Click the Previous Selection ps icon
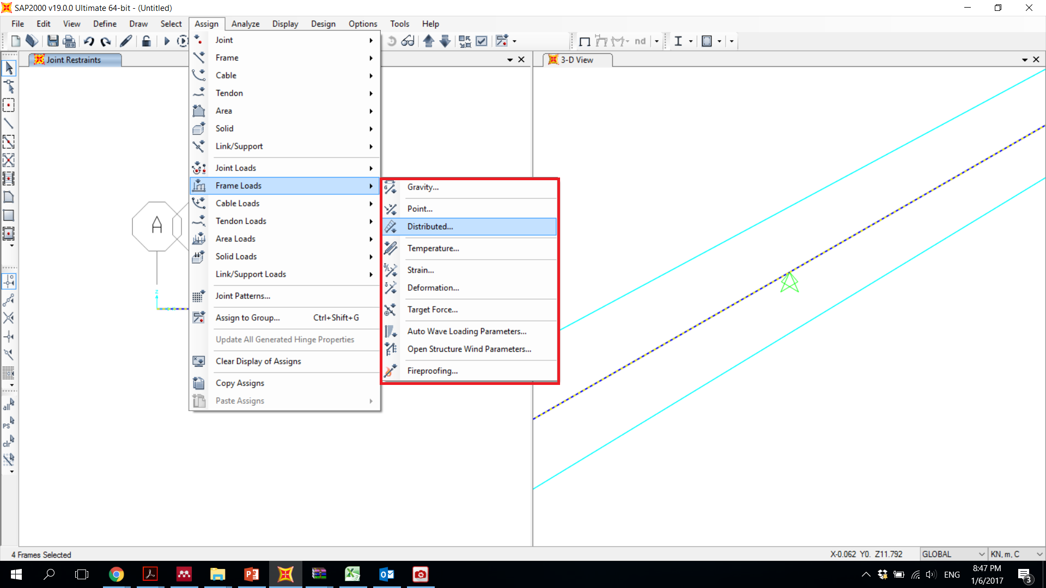1046x588 pixels. click(x=9, y=423)
